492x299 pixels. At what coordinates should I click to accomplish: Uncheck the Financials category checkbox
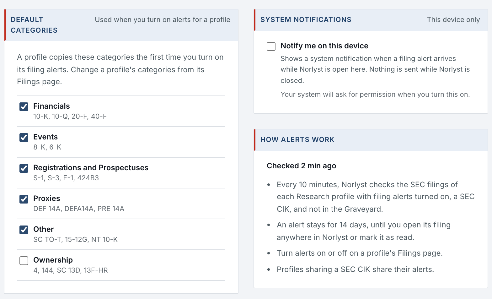point(24,107)
